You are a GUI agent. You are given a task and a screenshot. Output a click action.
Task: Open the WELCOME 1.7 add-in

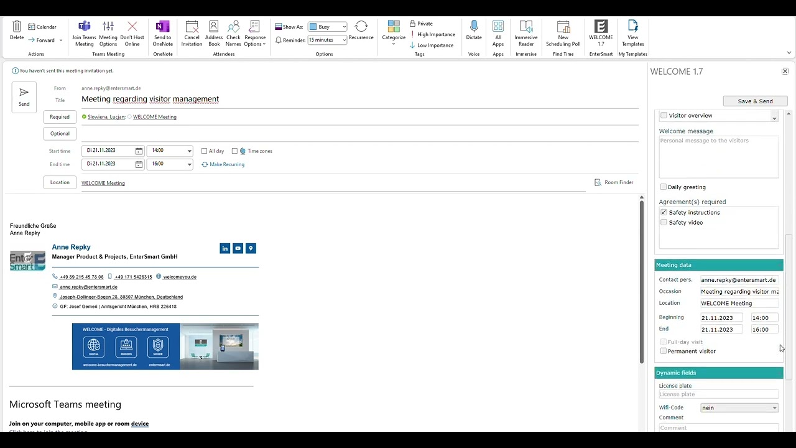tap(601, 33)
